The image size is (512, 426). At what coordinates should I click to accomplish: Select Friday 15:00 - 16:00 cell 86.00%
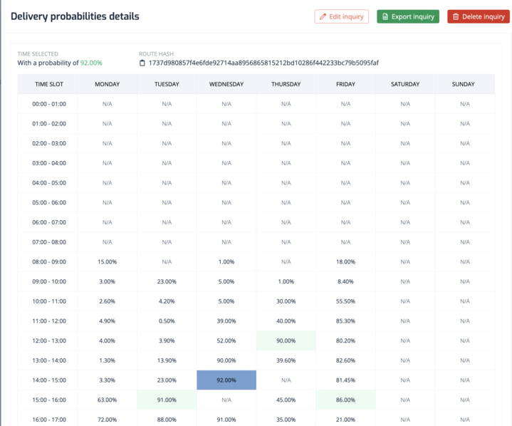pyautogui.click(x=345, y=400)
